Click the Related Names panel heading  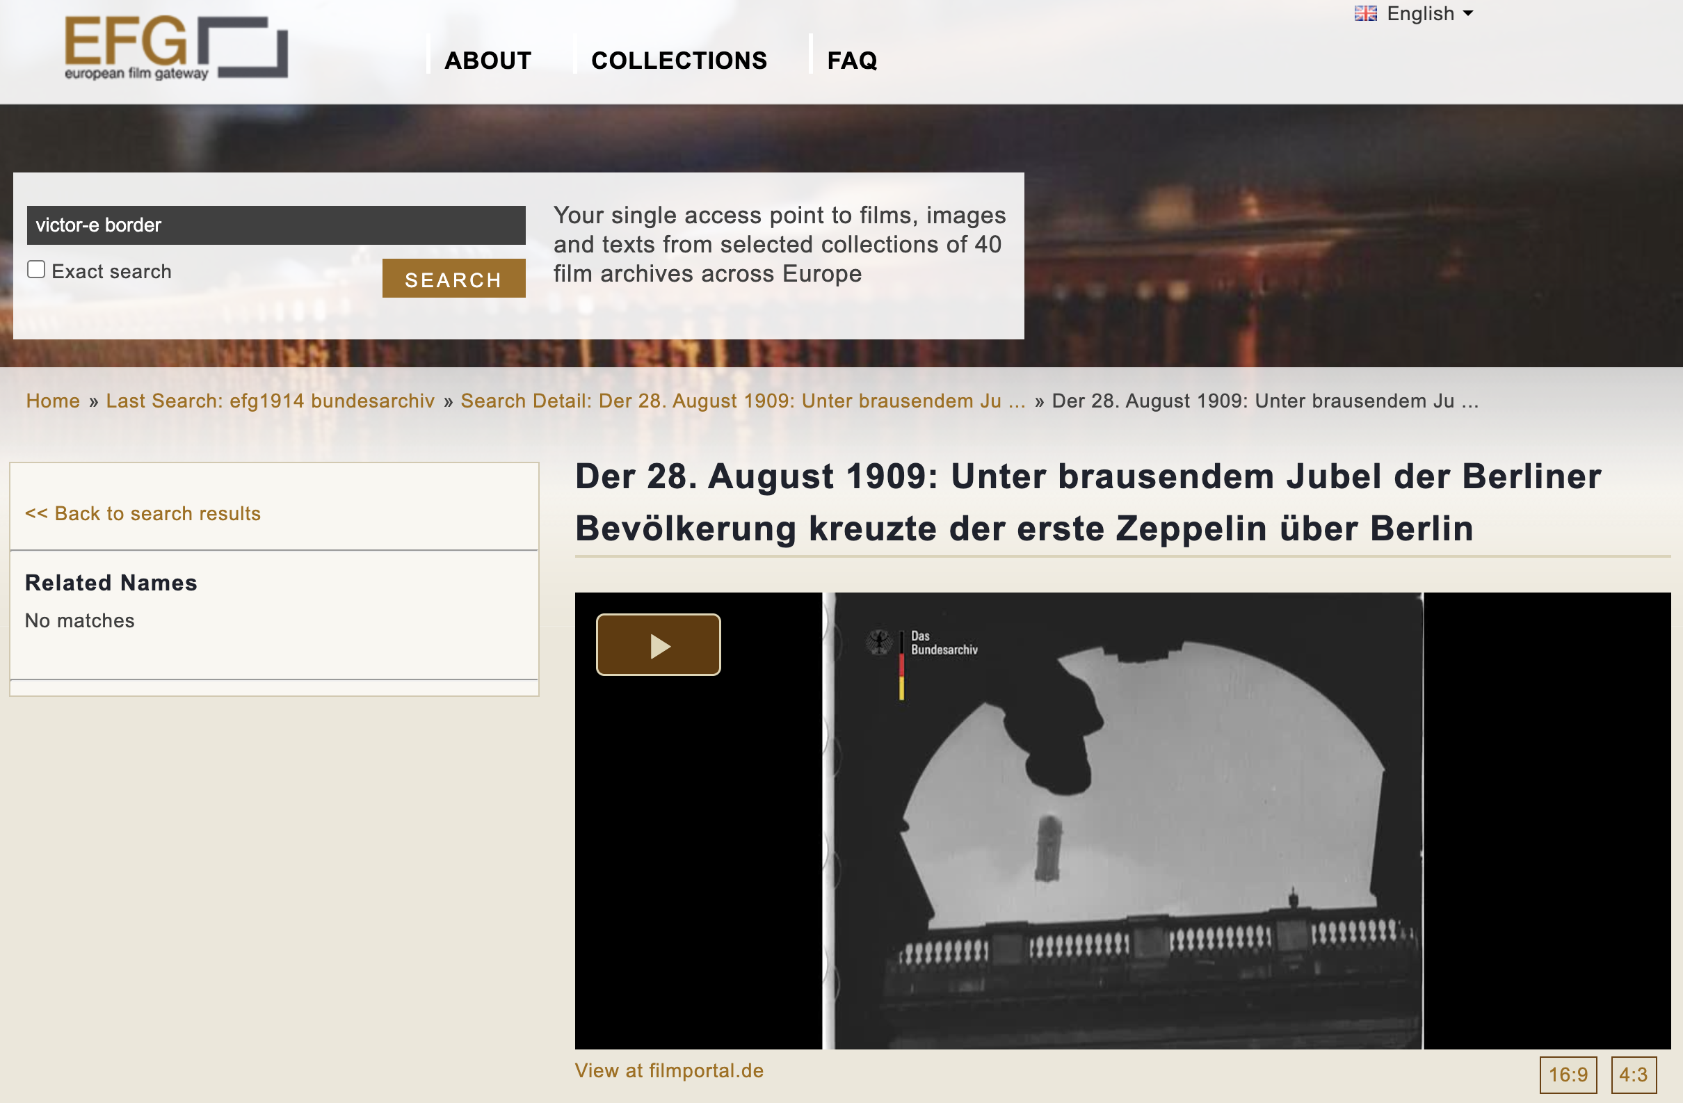pyautogui.click(x=111, y=583)
